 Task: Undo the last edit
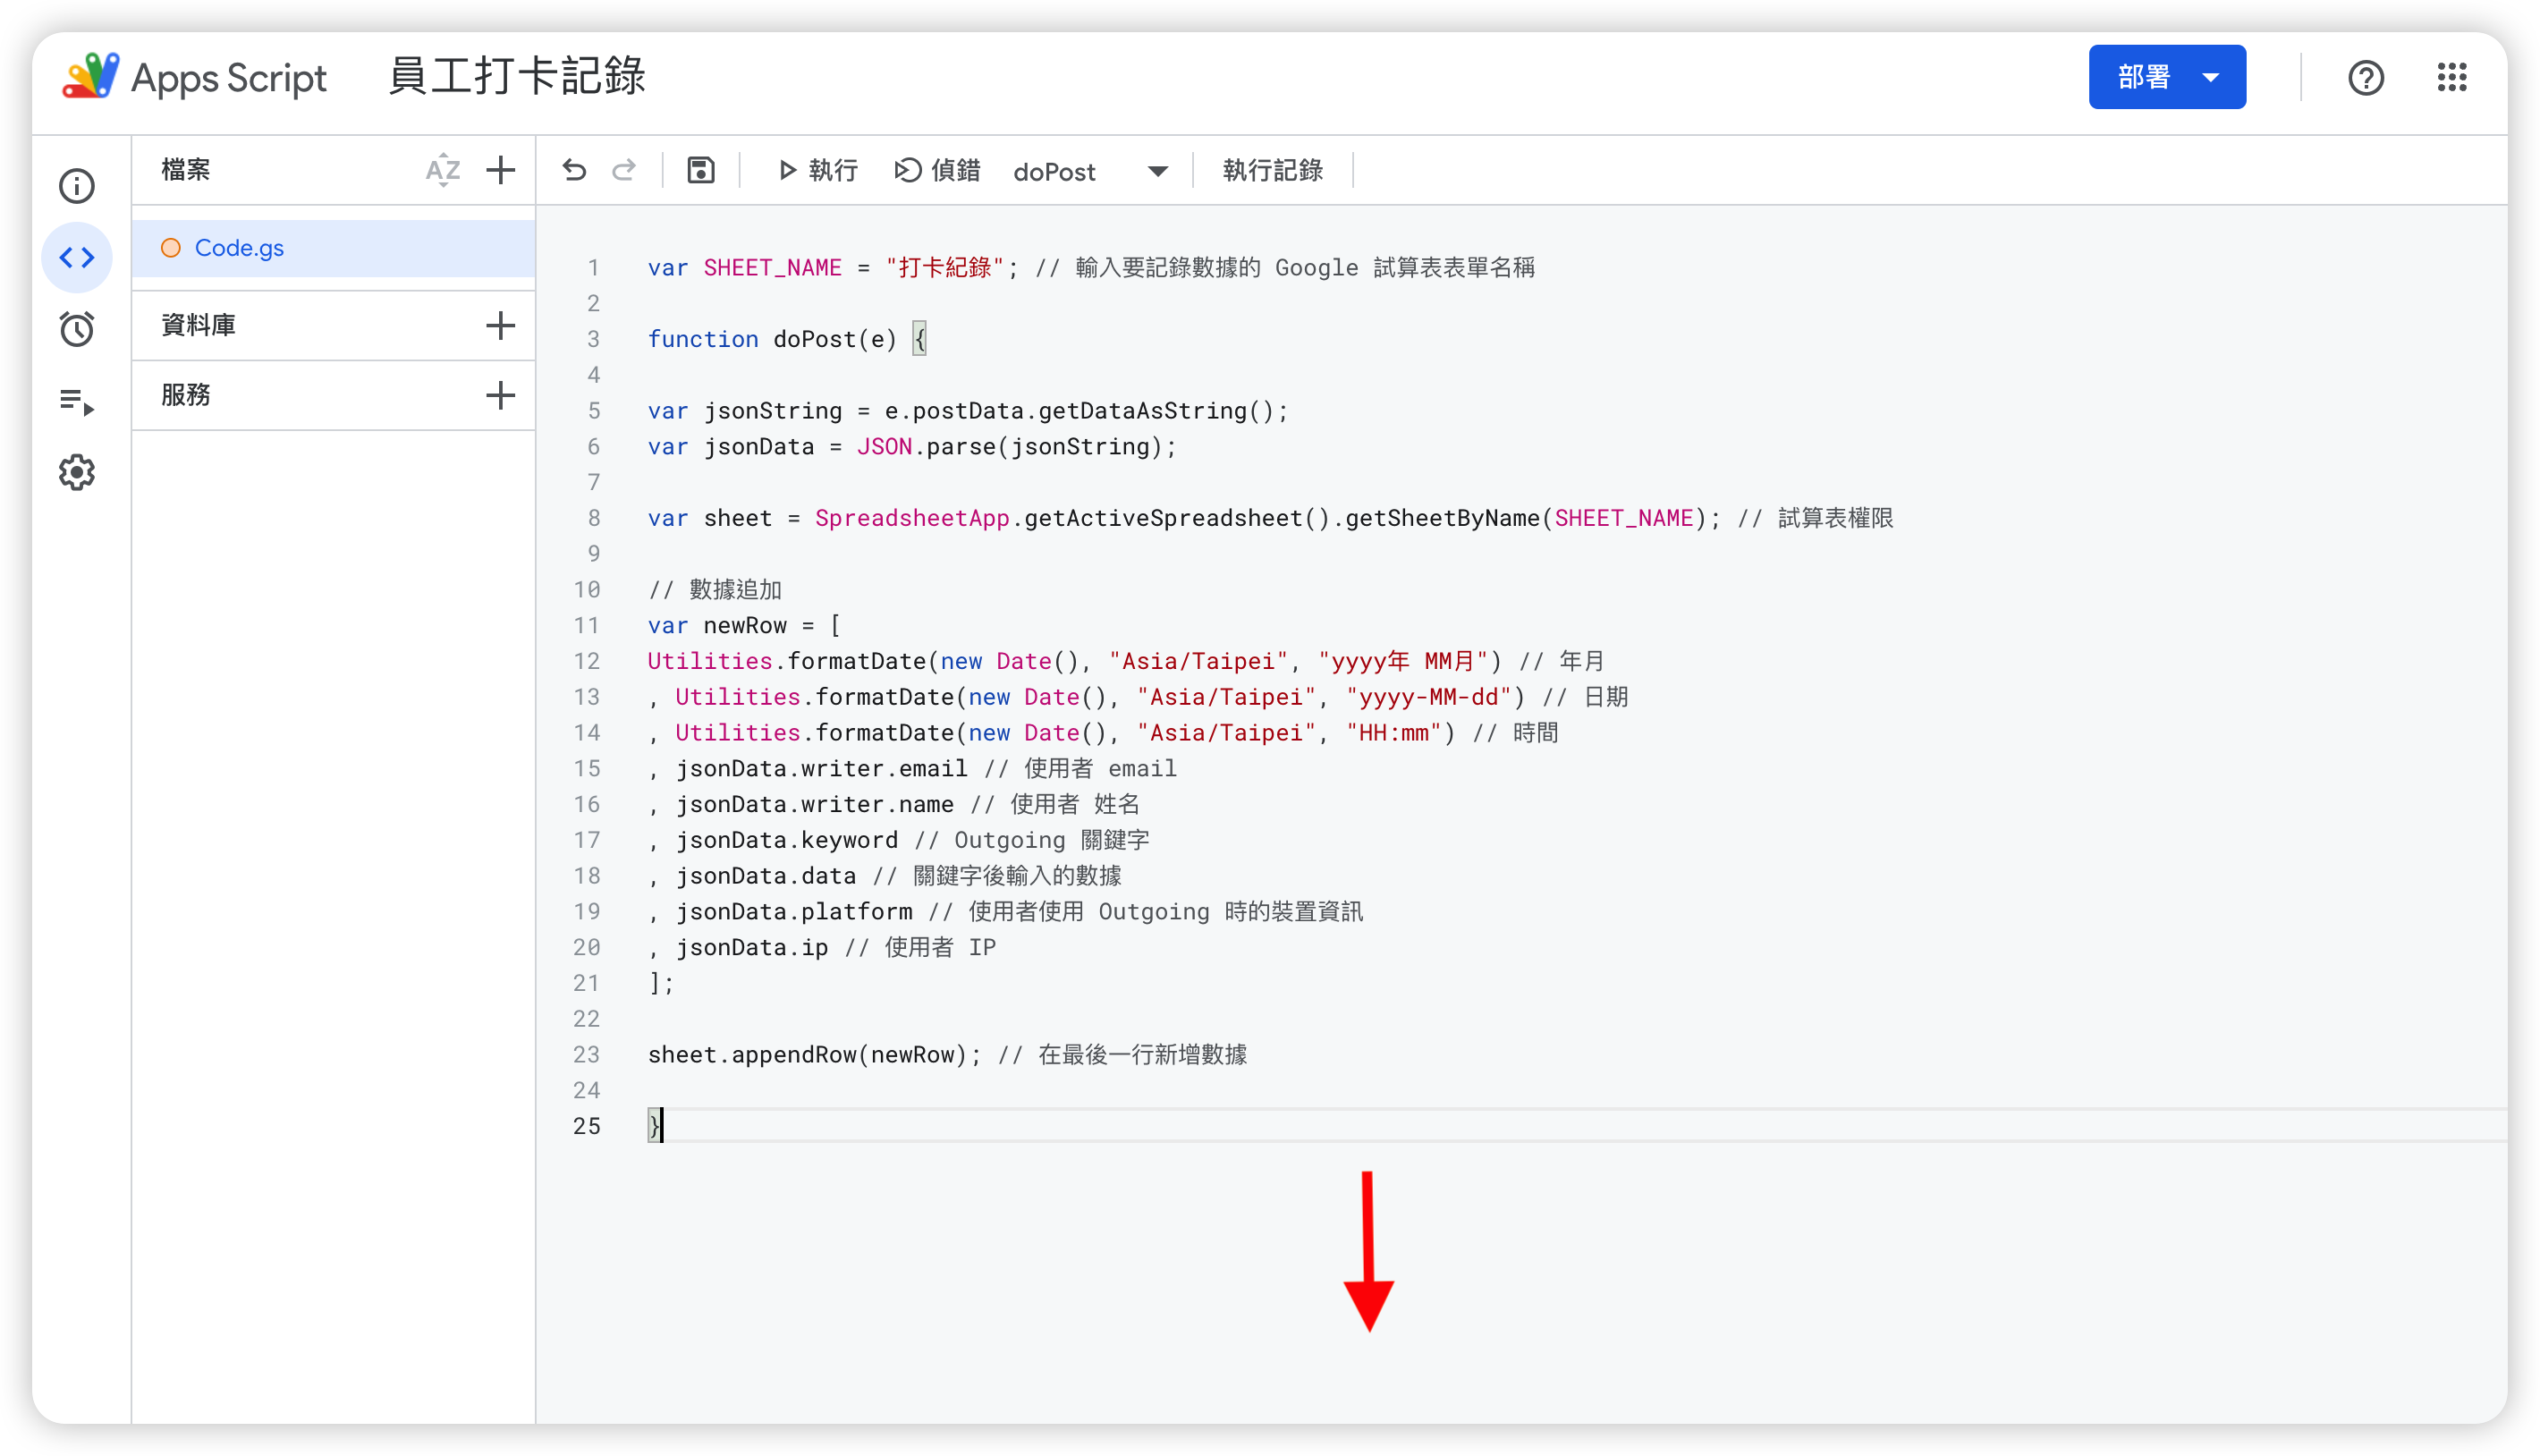573,170
